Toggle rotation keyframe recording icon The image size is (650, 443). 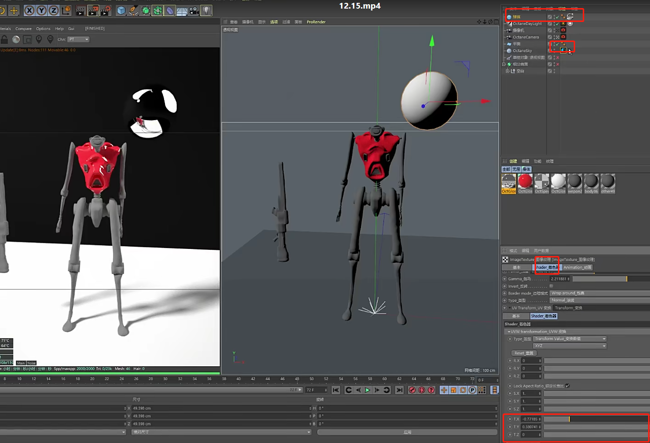click(x=463, y=390)
